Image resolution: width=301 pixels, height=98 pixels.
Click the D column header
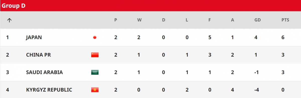tap(164, 20)
